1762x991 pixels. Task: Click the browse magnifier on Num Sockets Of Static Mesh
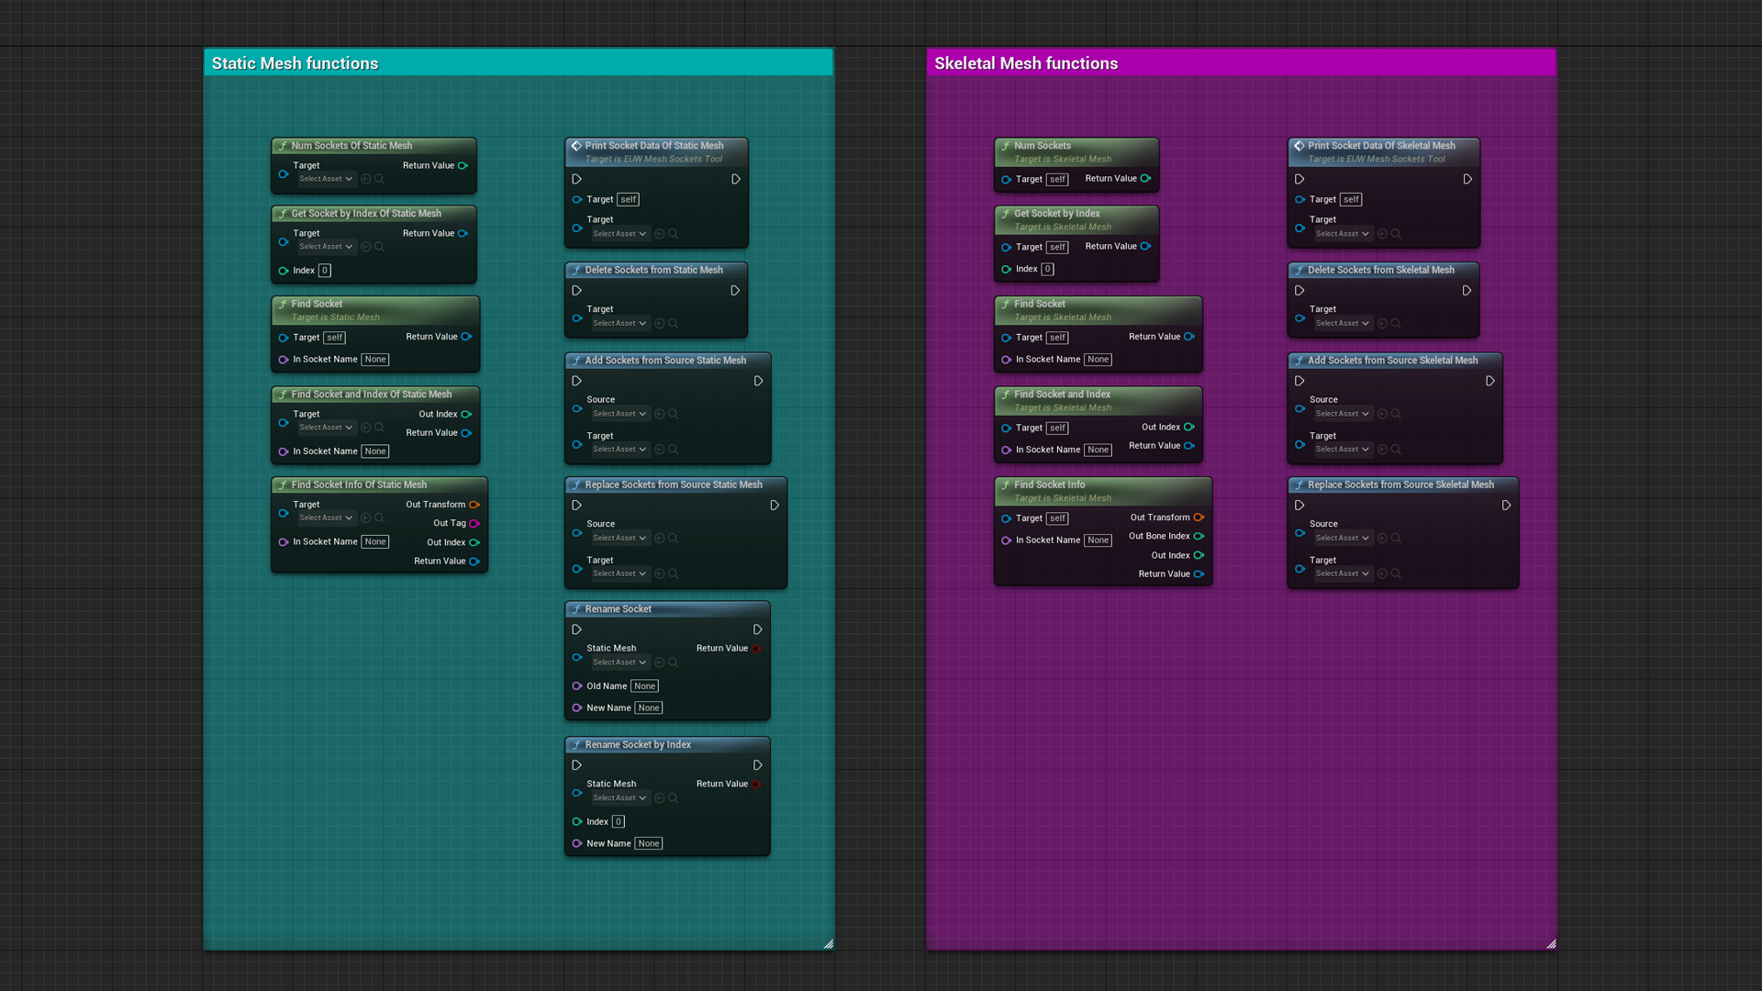379,179
